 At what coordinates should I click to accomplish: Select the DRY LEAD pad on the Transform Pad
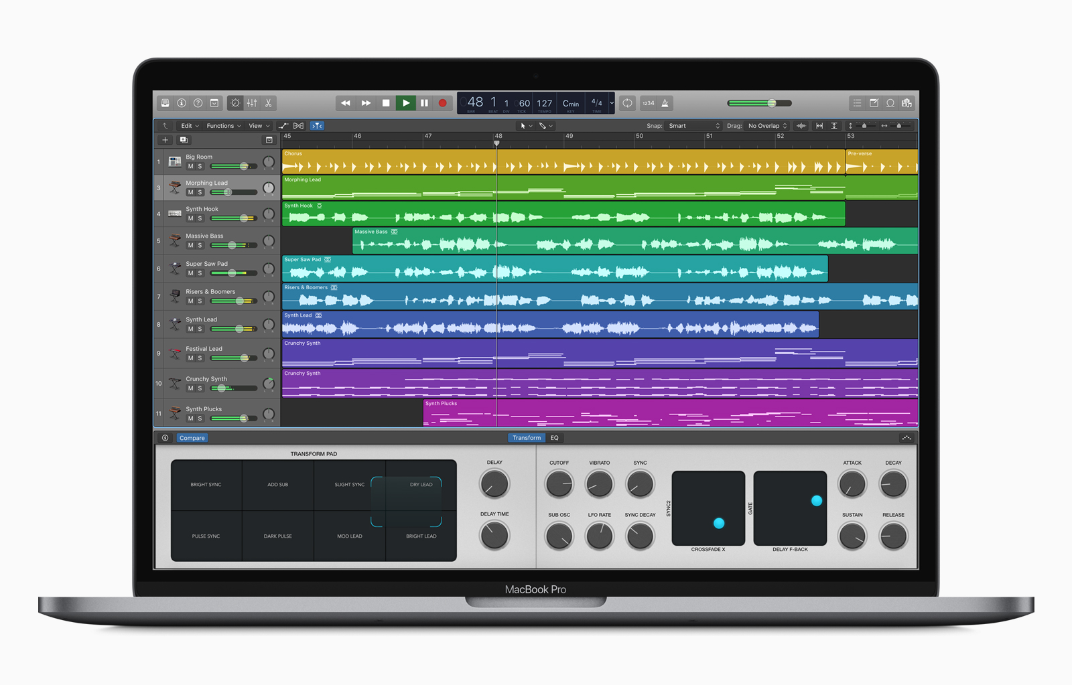coord(420,484)
